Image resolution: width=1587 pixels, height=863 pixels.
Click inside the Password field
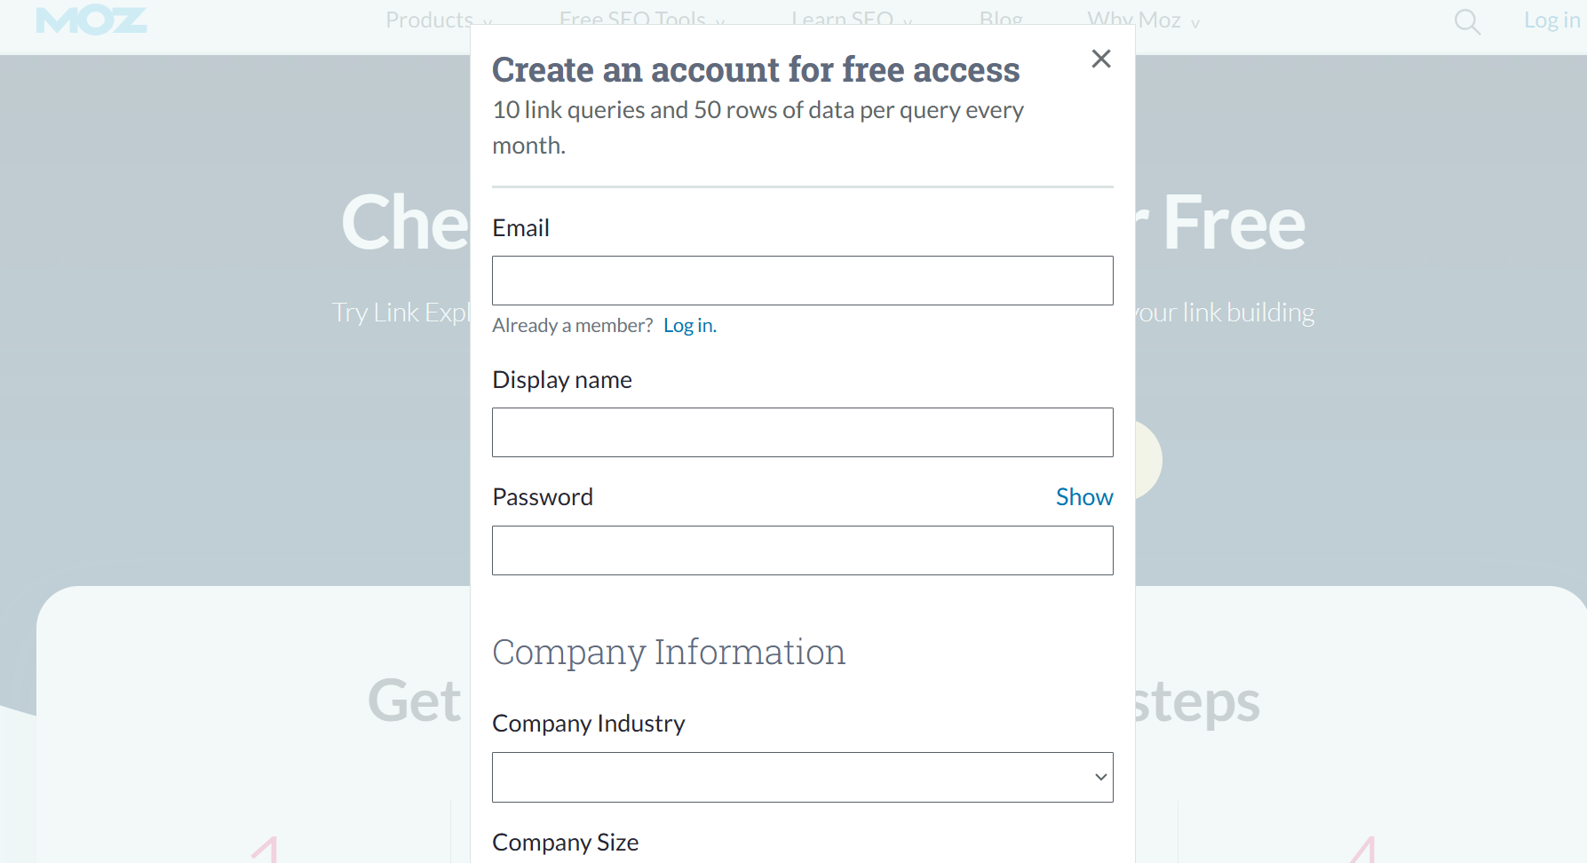click(x=802, y=550)
